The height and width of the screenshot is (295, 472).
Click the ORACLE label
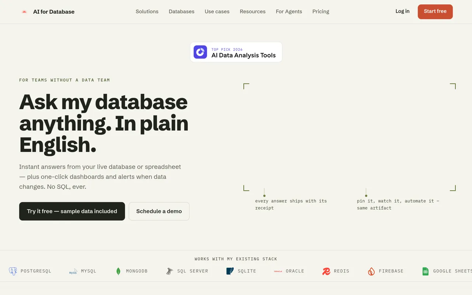[x=295, y=271]
